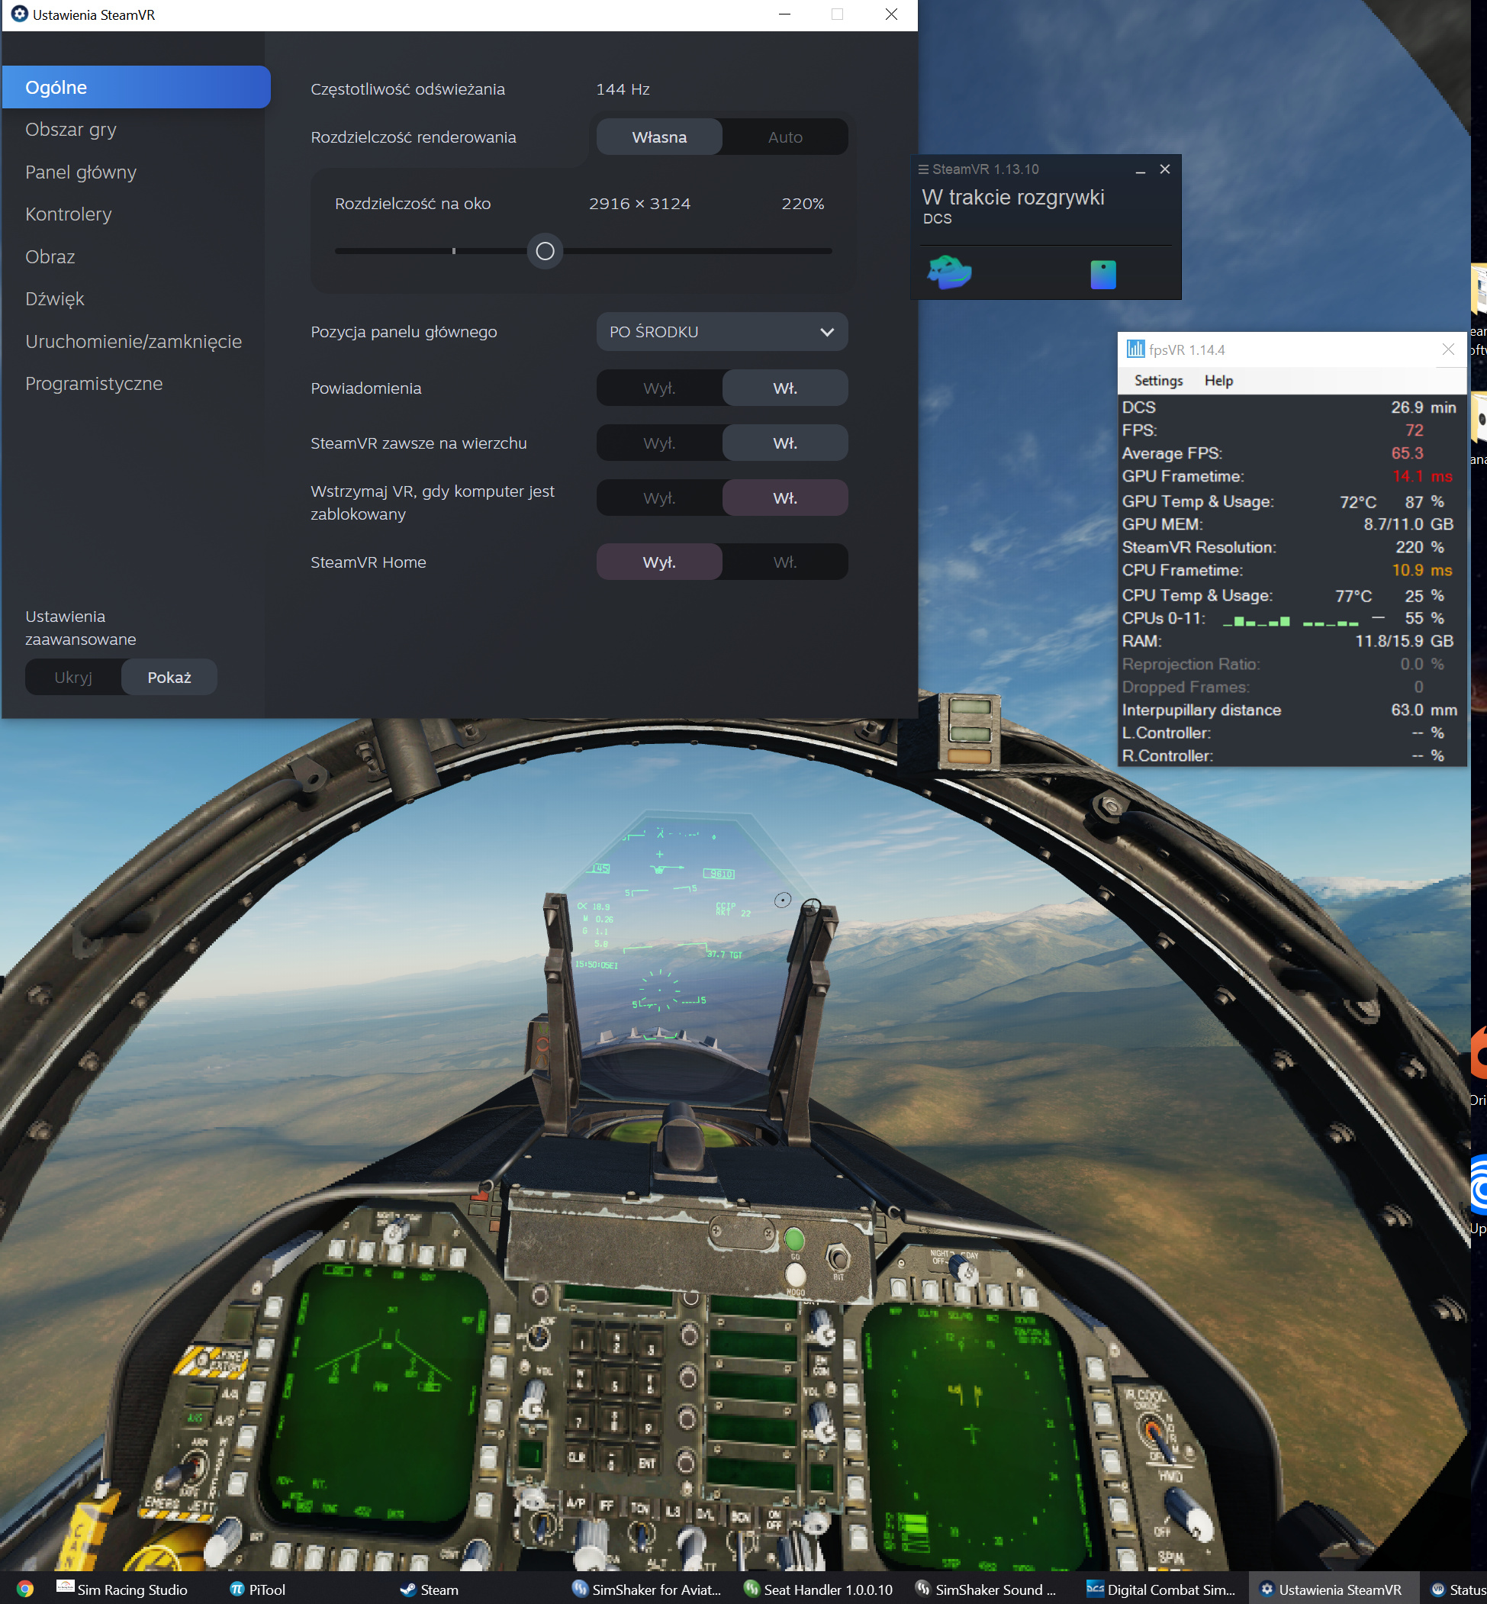Click the GPU Frametime row in fpsVR

[x=1290, y=476]
